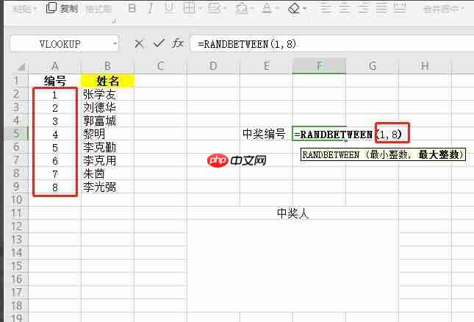The width and height of the screenshot is (474, 322).
Task: Toggle Italic formatting in the ribbon
Action: pyautogui.click(x=150, y=9)
